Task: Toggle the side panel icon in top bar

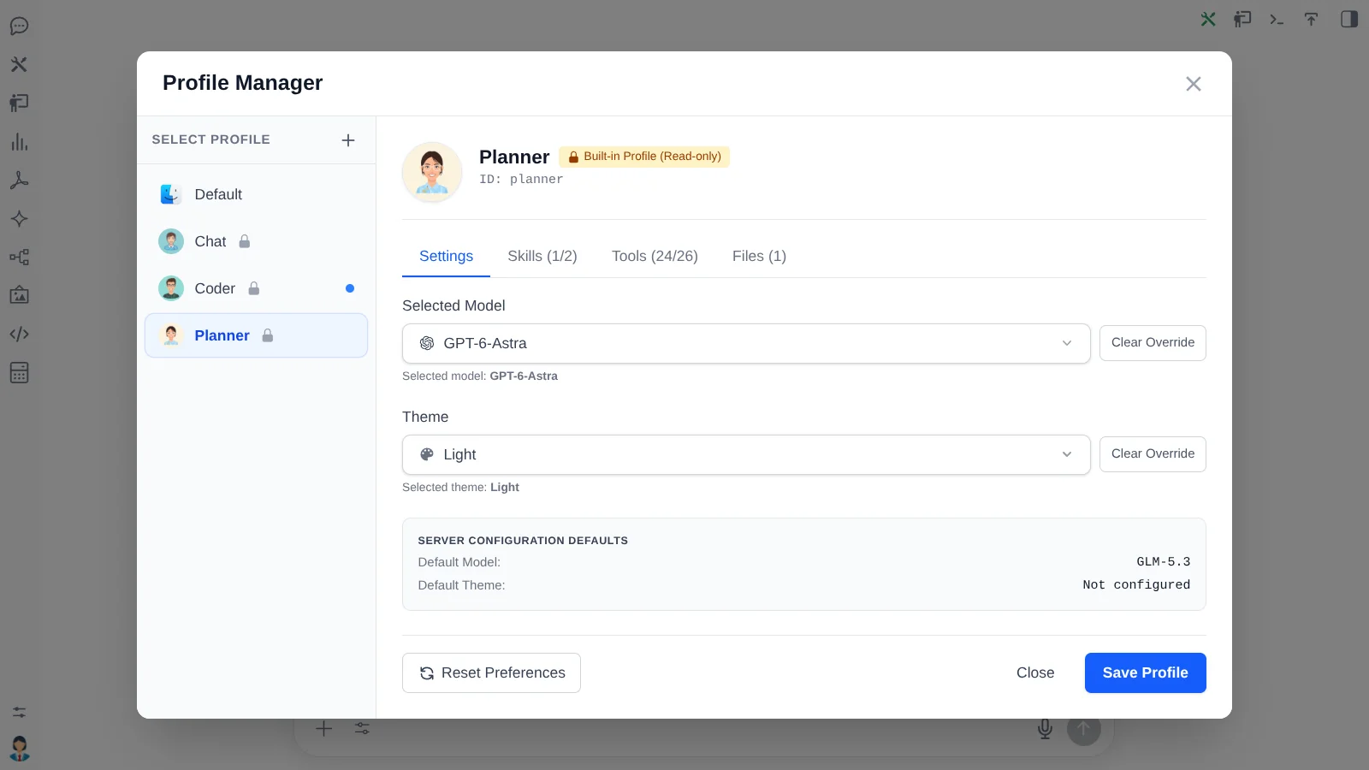Action: [1349, 19]
